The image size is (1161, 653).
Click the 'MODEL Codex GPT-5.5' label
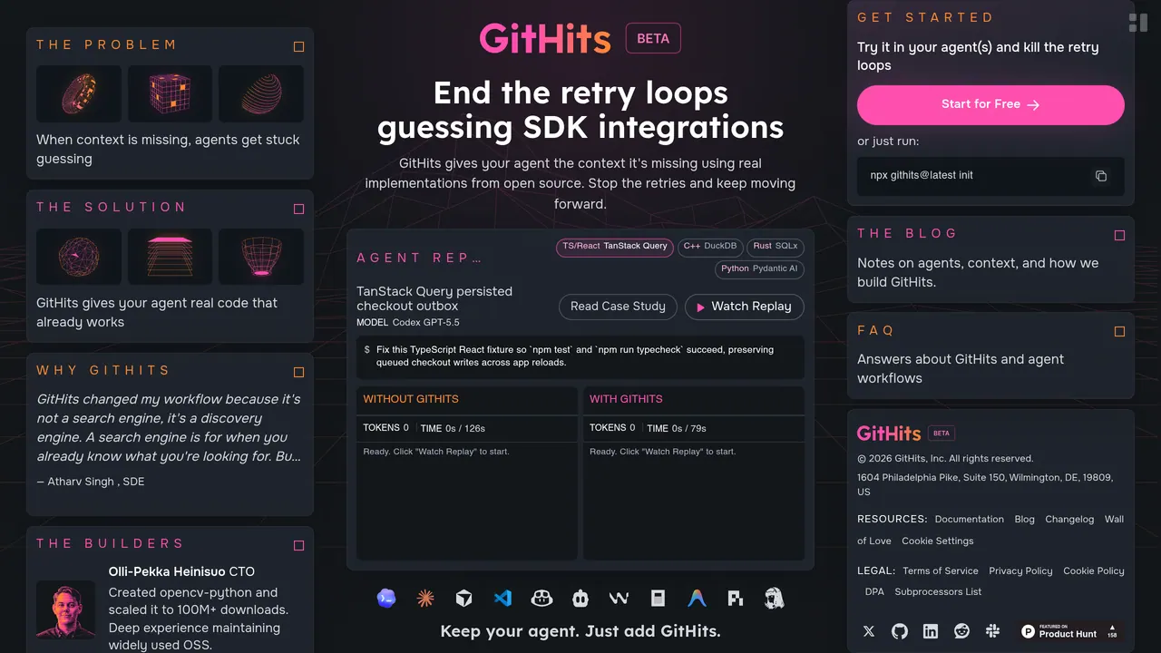[x=408, y=323]
